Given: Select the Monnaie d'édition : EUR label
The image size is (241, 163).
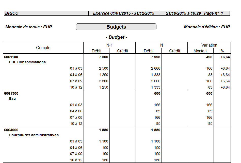Looking at the screenshot, I should [207, 27].
